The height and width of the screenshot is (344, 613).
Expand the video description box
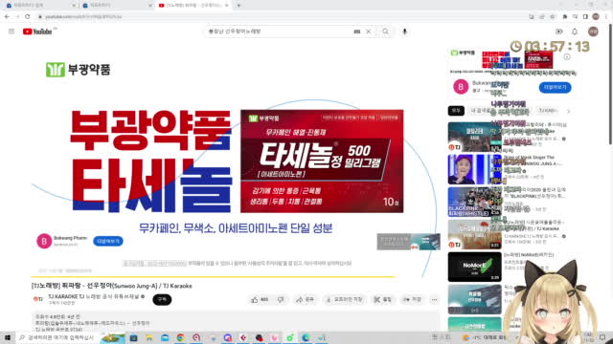click(x=236, y=322)
